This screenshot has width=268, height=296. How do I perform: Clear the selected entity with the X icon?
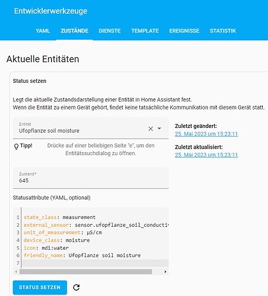151,128
